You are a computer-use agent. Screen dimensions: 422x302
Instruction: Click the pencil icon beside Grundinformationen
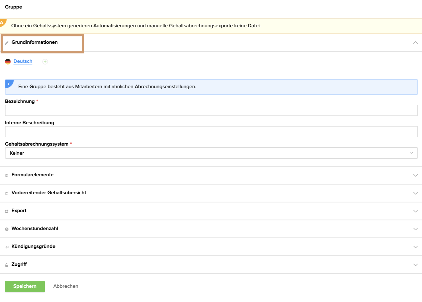click(x=7, y=43)
